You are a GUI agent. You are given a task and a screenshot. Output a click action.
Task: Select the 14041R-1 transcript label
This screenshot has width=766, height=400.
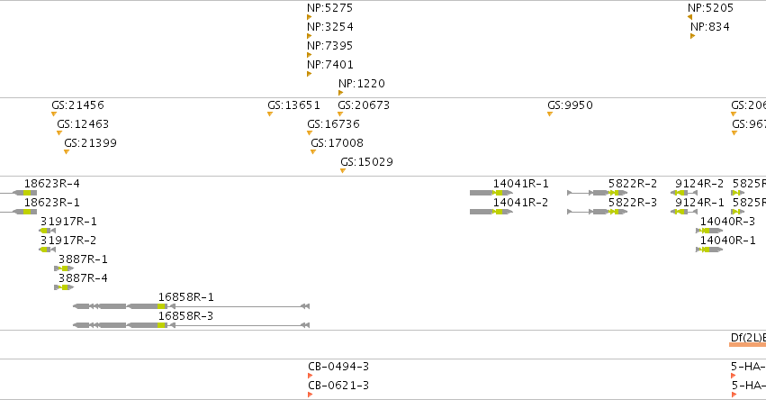(521, 184)
